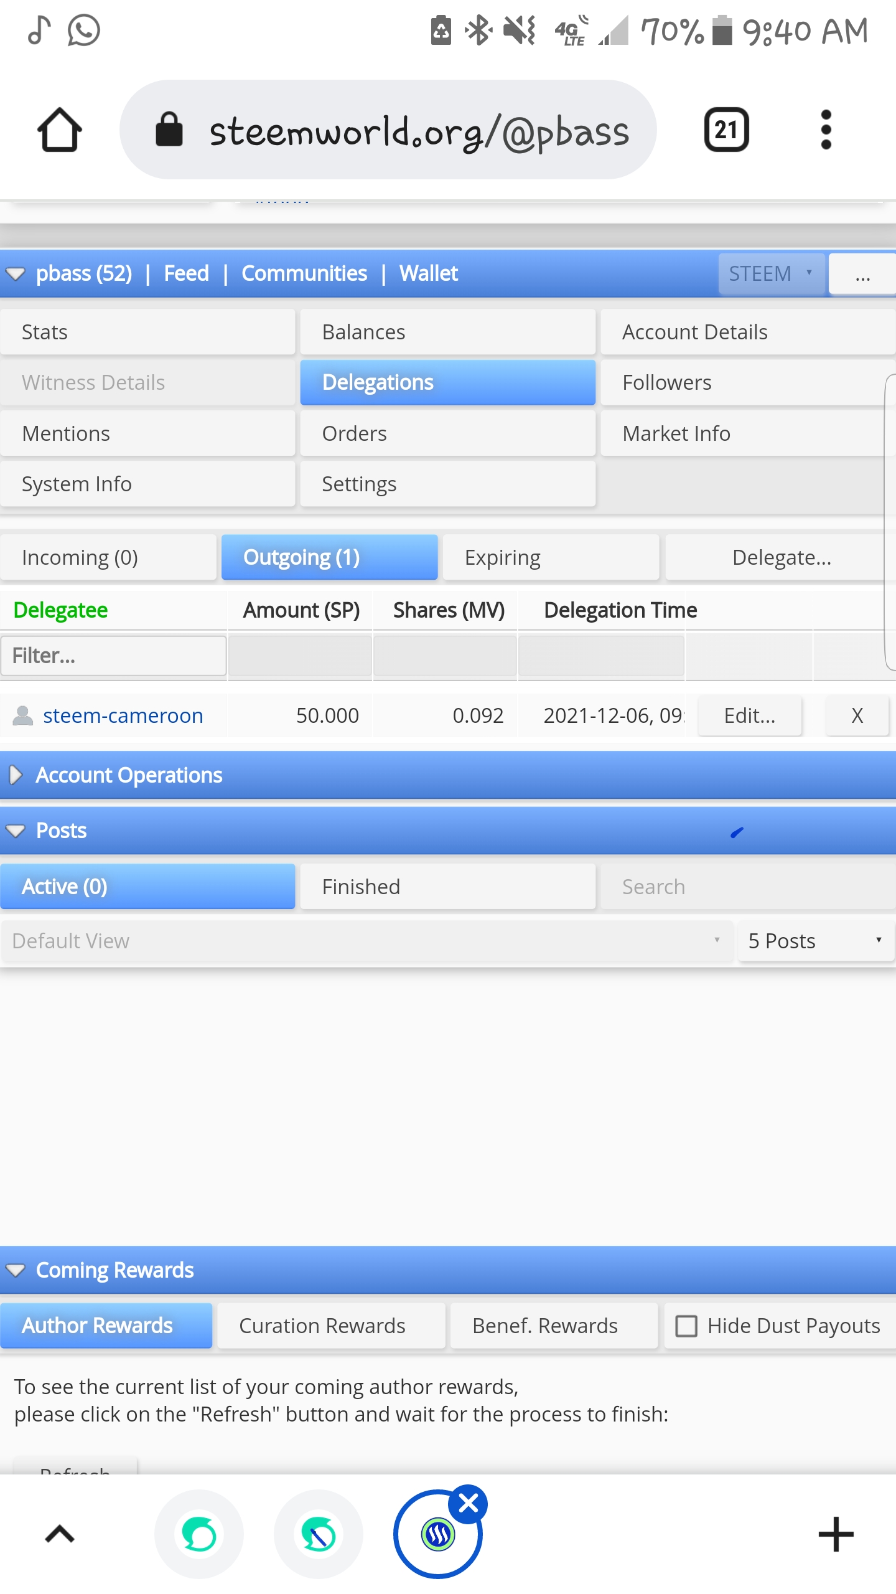Open the pbass (52) profile link
This screenshot has width=896, height=1594.
[x=84, y=273]
